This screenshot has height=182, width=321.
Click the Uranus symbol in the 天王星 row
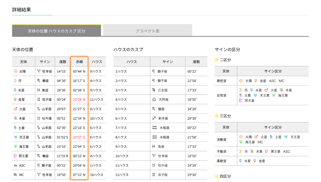(15, 137)
